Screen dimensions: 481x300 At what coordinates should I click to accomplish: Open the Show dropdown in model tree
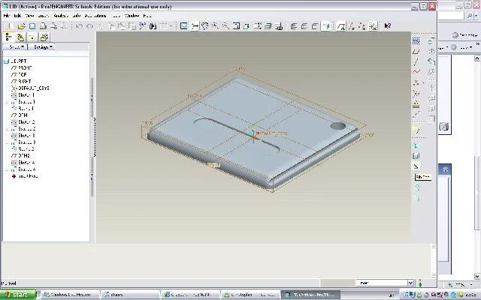click(x=15, y=46)
